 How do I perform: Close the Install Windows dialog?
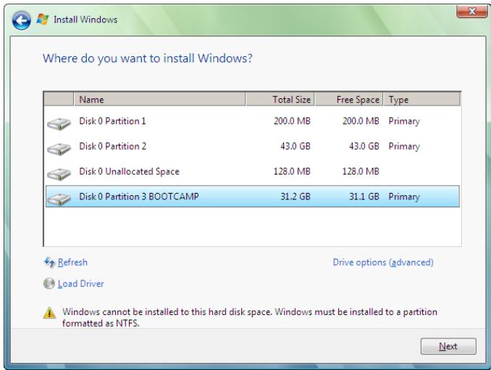tap(471, 12)
